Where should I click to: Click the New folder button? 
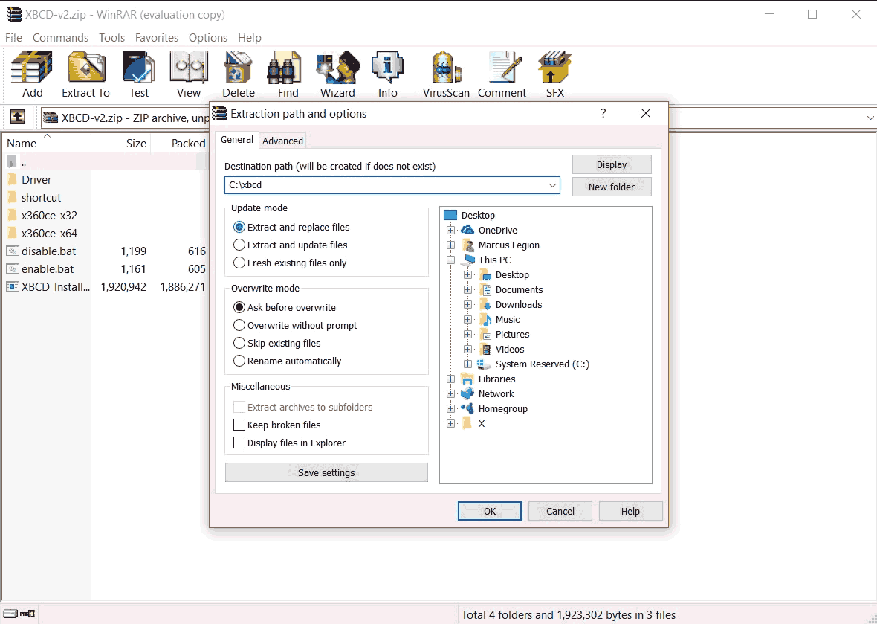point(612,187)
